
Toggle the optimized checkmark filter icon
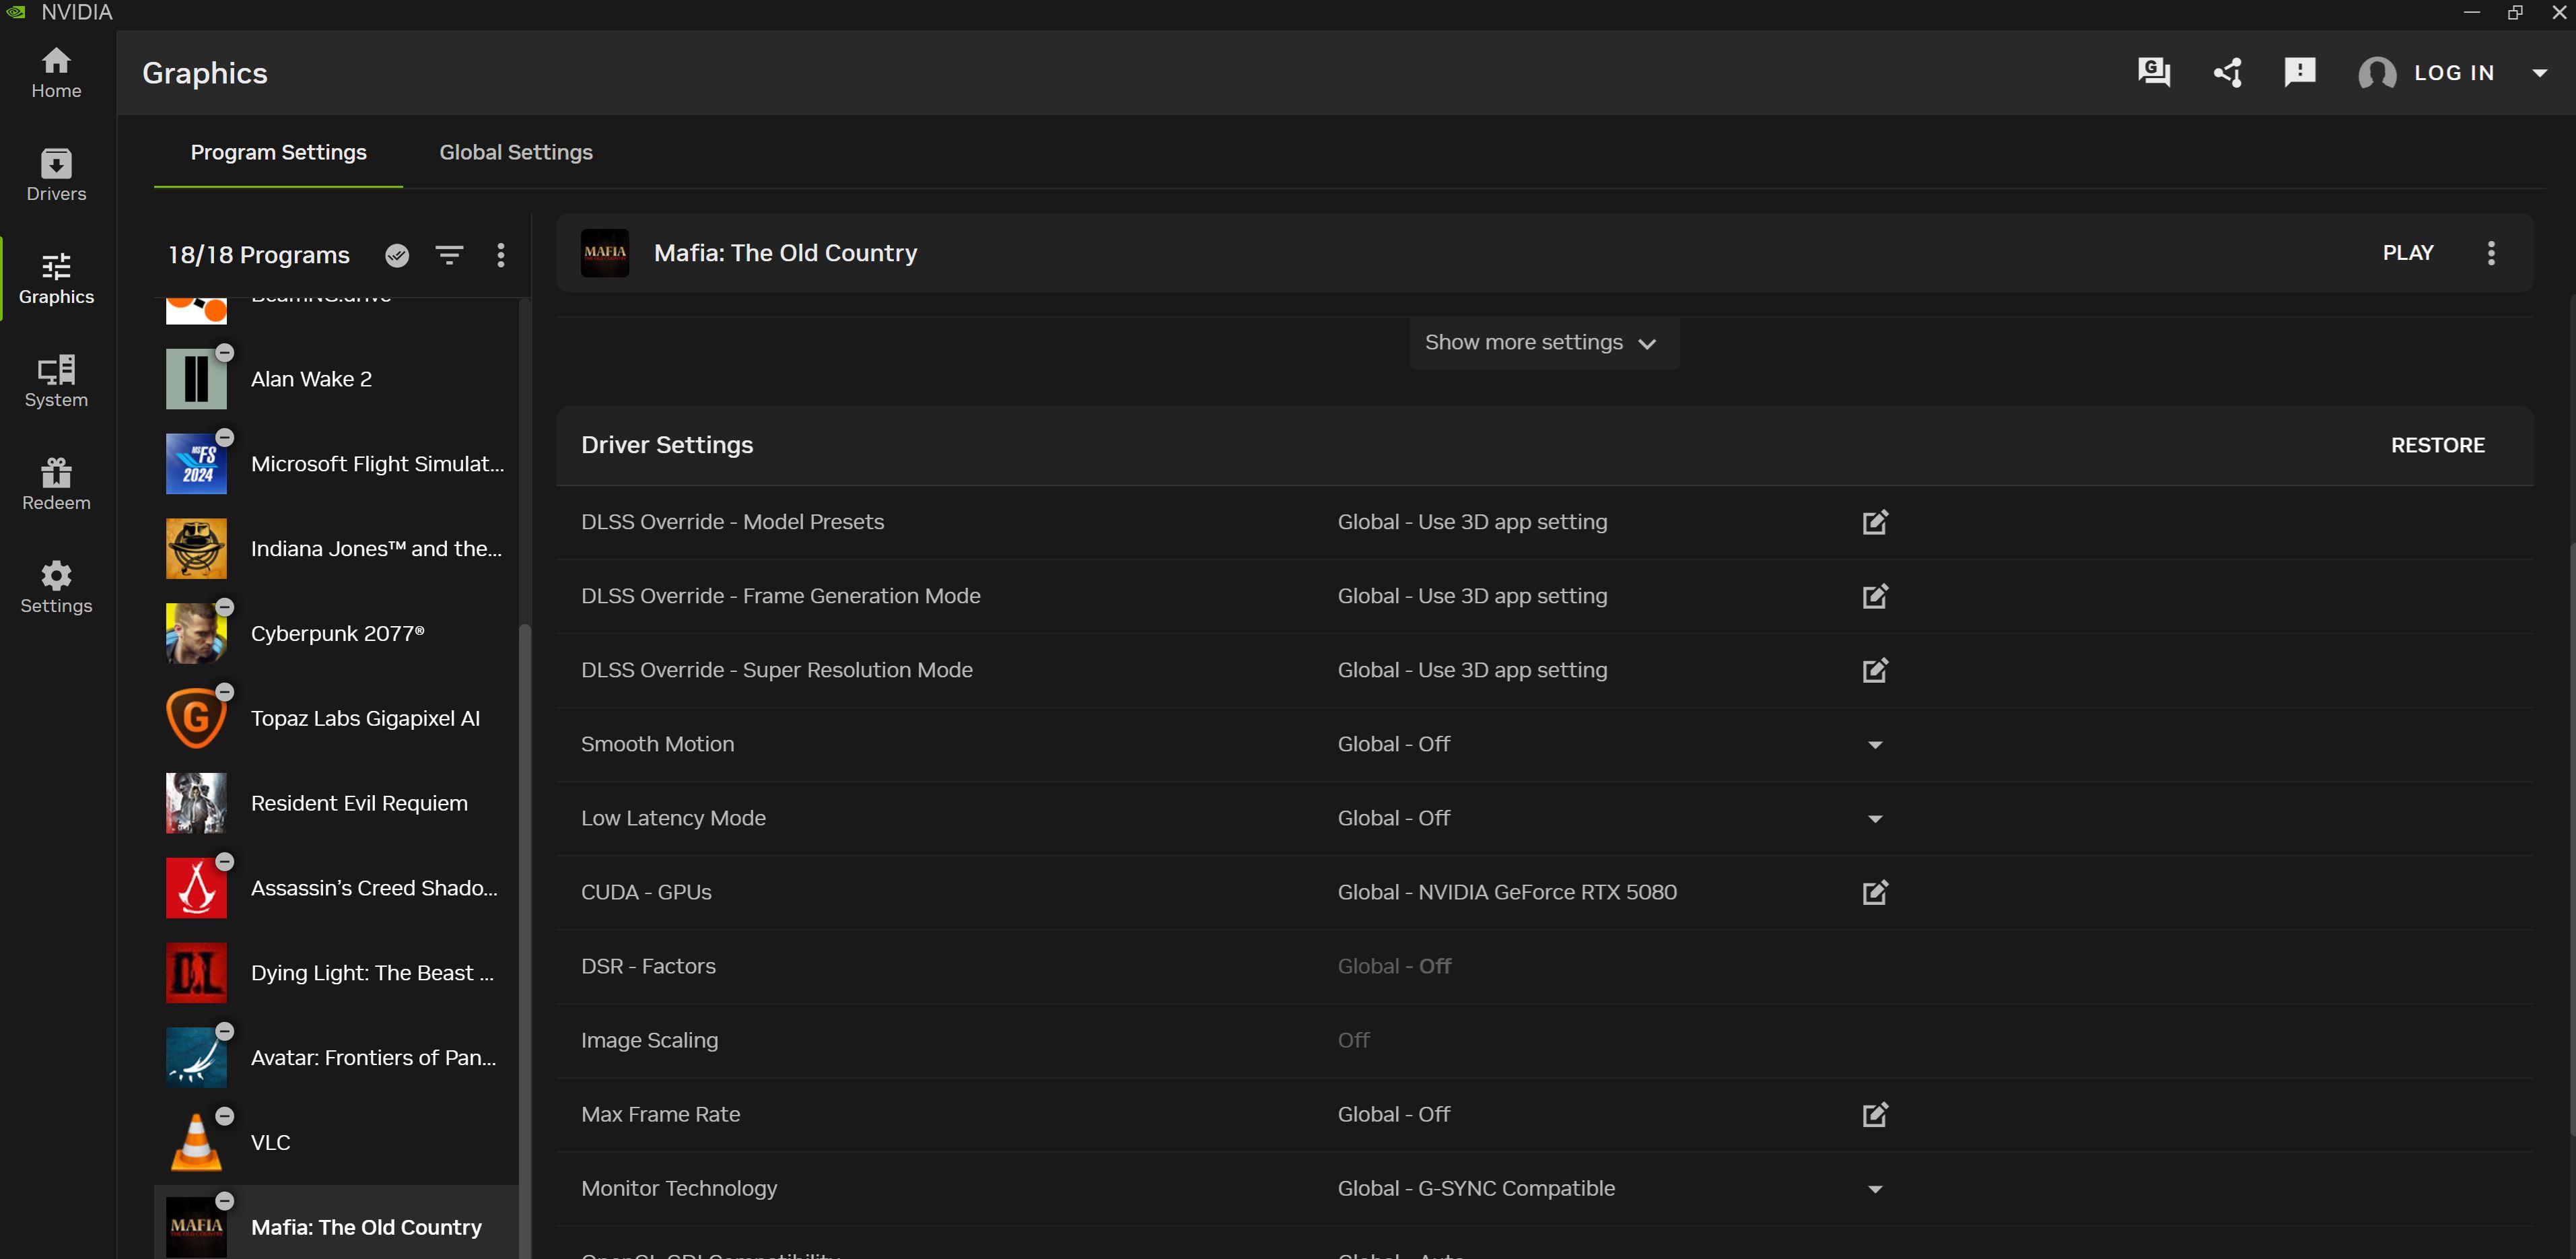click(397, 255)
